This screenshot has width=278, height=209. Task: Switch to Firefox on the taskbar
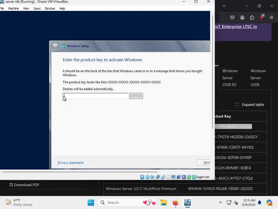[176, 202]
